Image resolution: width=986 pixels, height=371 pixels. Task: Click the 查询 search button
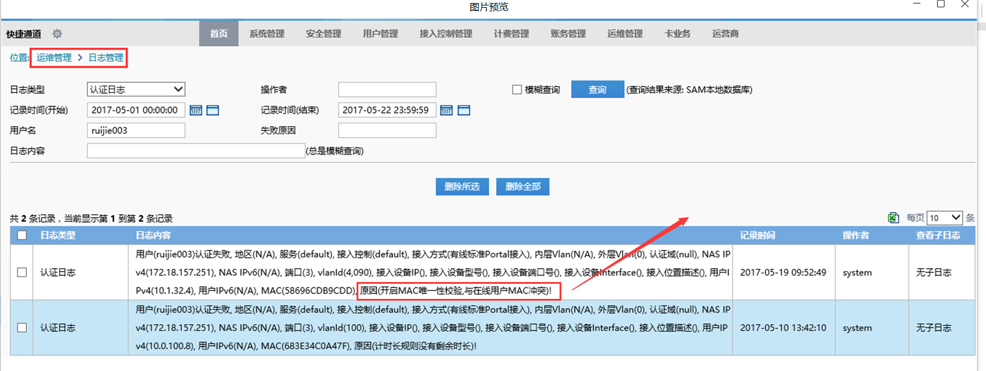point(598,90)
